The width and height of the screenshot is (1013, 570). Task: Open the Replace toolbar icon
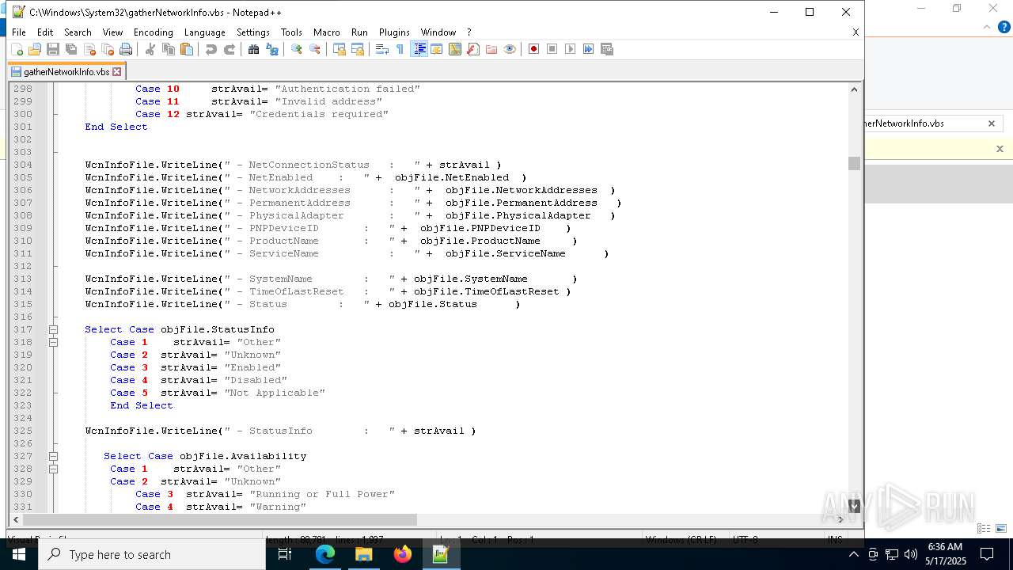(272, 49)
